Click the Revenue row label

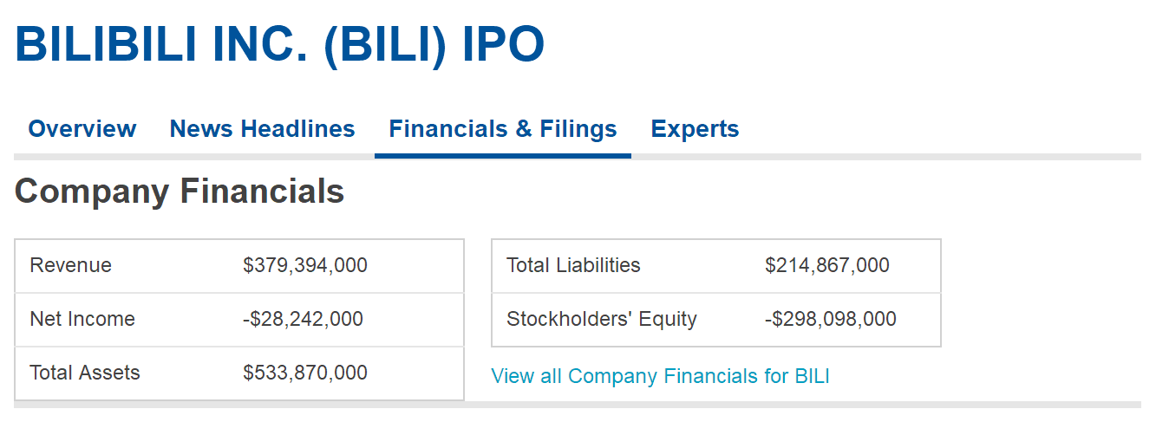(x=70, y=265)
